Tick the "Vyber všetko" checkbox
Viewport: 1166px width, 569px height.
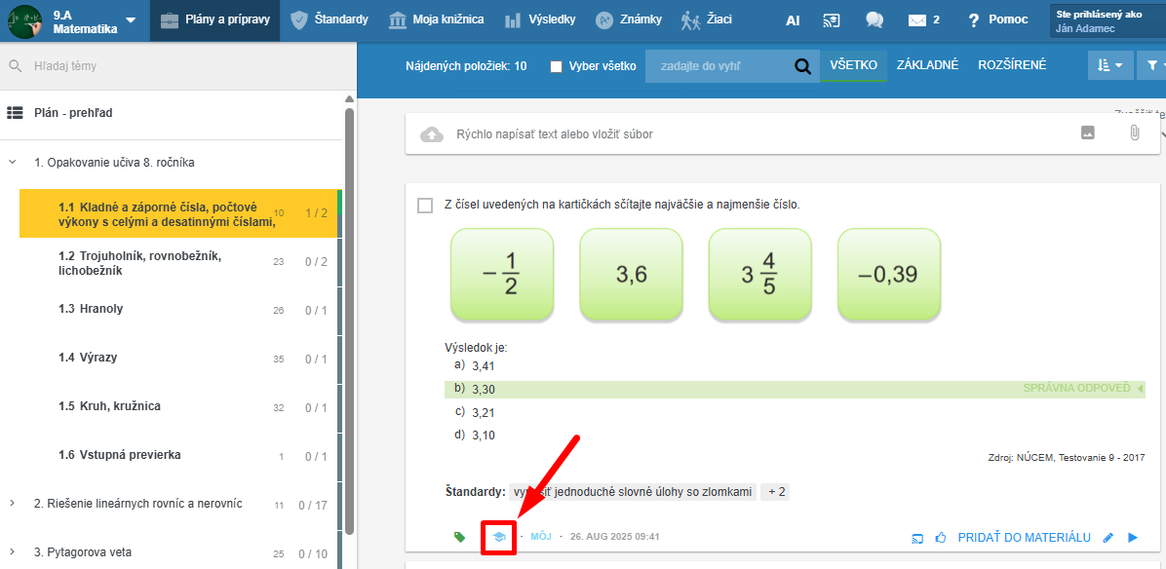[557, 66]
